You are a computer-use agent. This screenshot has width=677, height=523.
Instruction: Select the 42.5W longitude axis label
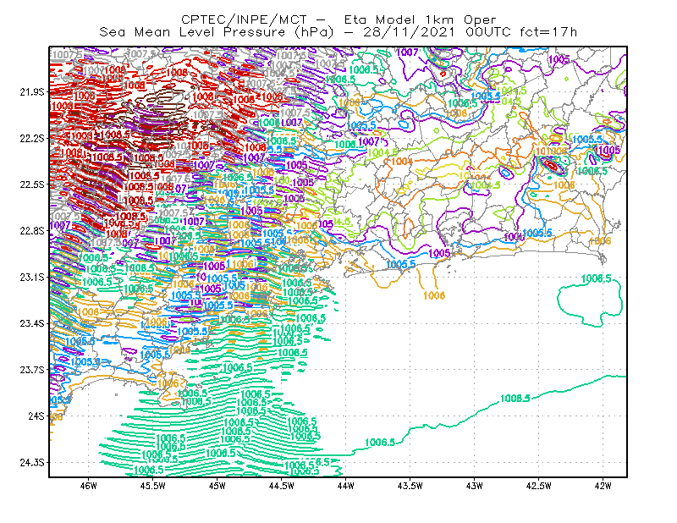click(x=539, y=486)
